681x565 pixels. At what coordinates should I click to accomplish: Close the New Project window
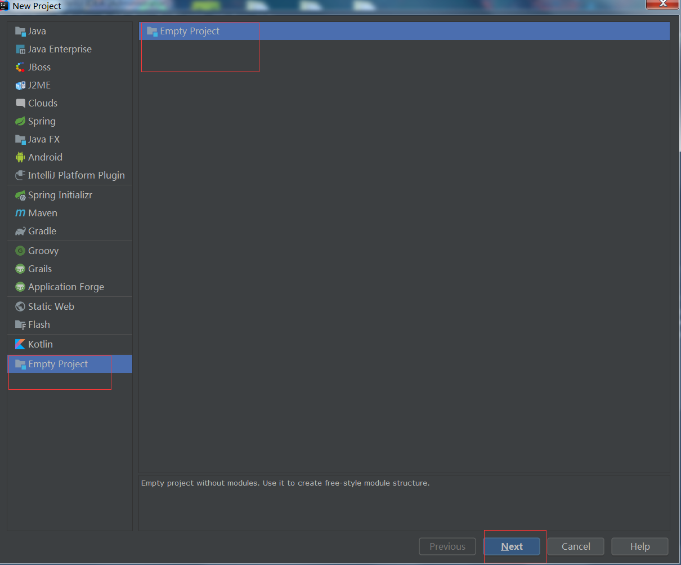[x=663, y=5]
